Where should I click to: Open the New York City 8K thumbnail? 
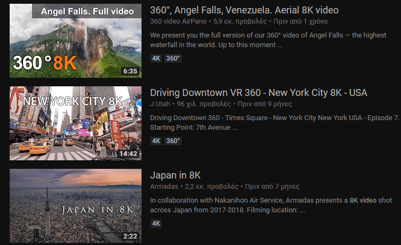click(76, 123)
